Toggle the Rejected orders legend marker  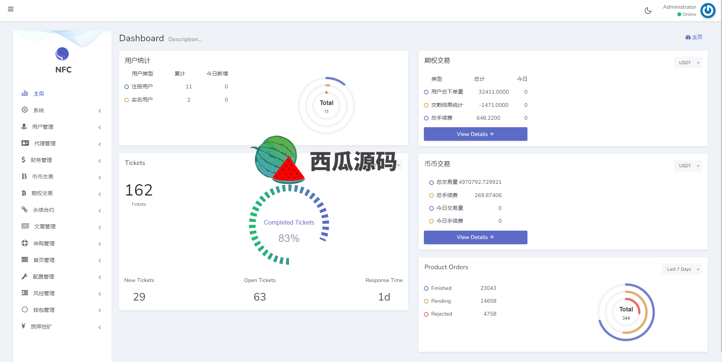click(426, 314)
